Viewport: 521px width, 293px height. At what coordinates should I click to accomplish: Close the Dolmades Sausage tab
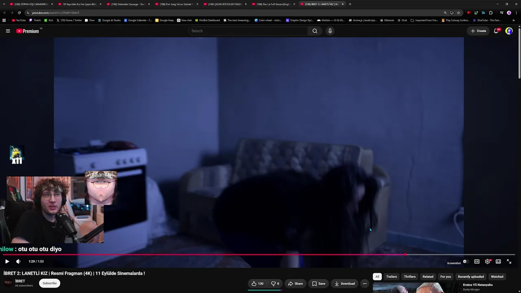149,4
